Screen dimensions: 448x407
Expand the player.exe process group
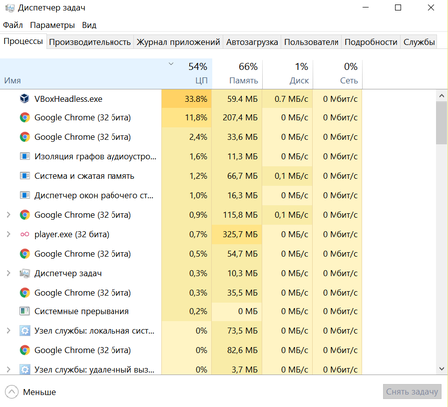tap(8, 234)
